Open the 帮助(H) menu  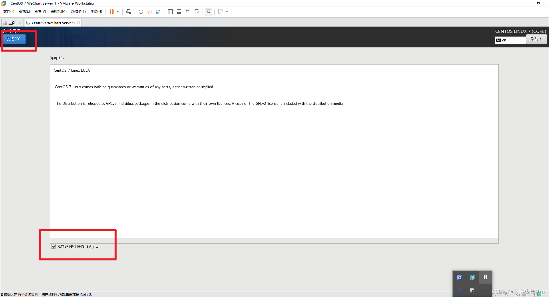point(96,11)
